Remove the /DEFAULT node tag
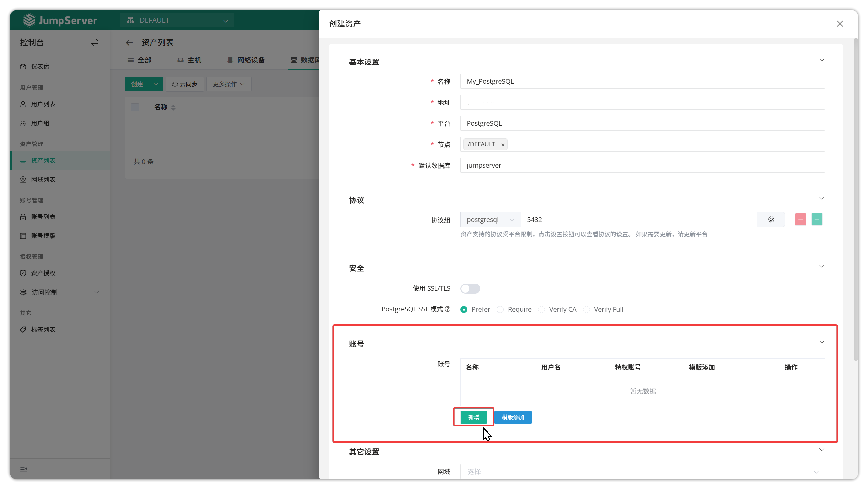The image size is (868, 486). click(503, 145)
